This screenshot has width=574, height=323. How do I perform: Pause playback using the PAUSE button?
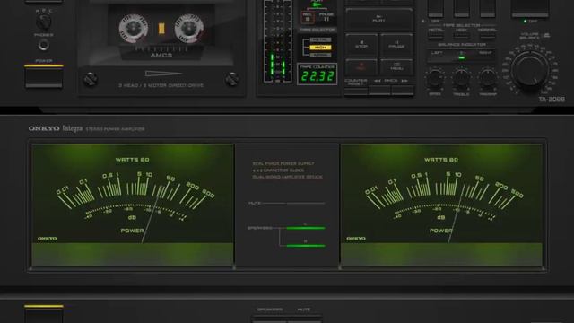tap(396, 45)
